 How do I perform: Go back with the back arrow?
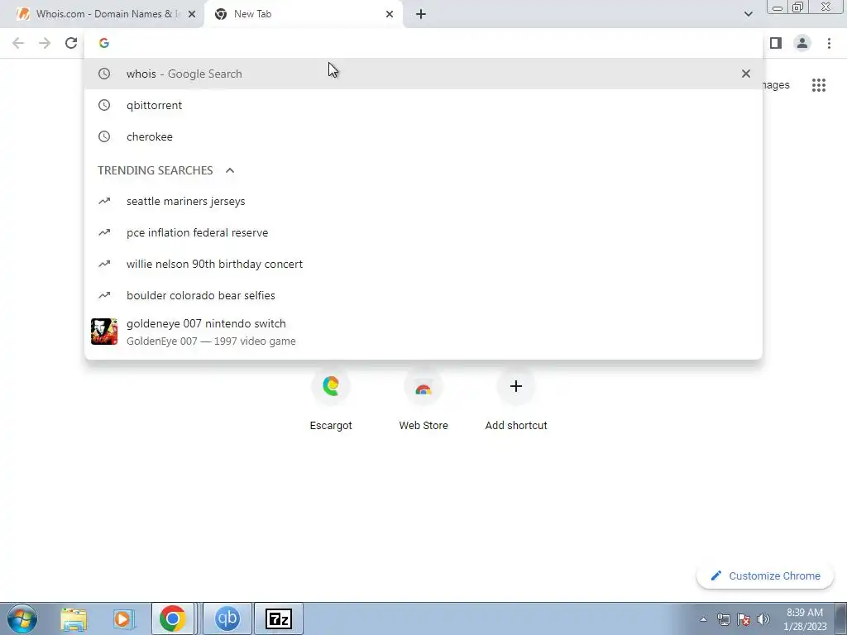point(18,43)
